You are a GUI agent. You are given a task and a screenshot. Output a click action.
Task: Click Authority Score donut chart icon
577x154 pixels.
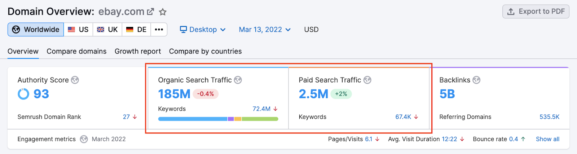[23, 94]
